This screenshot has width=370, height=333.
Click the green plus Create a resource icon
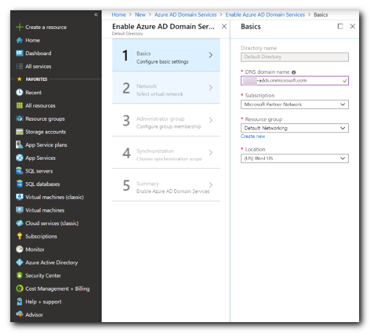(19, 27)
